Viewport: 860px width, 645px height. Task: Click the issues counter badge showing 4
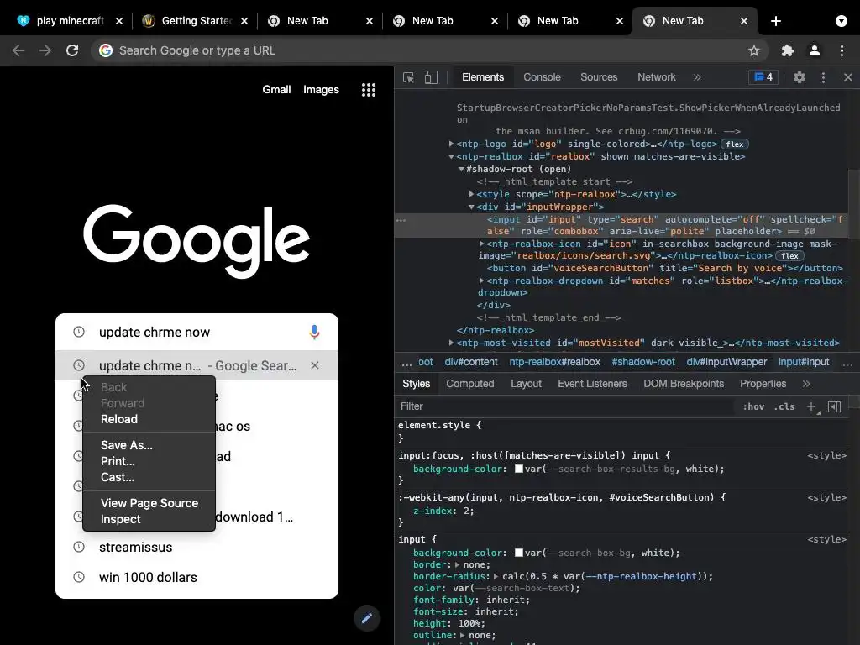tap(763, 77)
